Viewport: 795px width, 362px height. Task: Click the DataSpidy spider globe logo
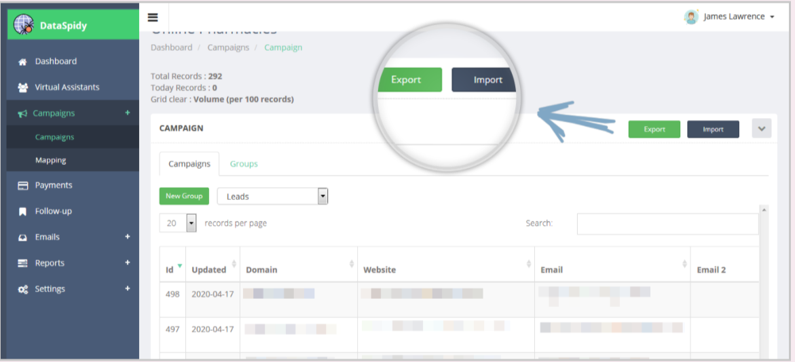(23, 24)
